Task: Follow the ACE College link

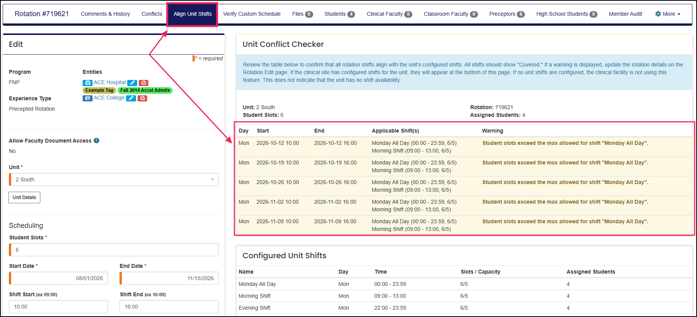Action: (109, 98)
